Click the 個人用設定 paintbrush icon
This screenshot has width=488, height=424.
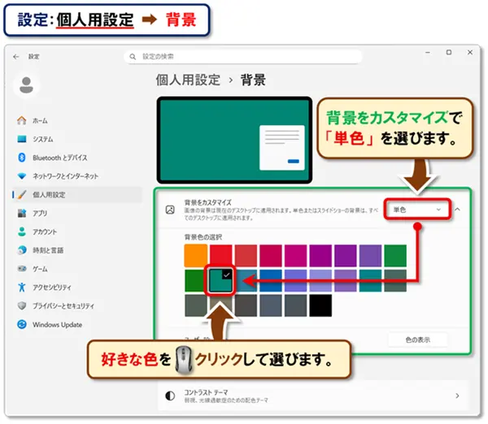[x=21, y=195]
